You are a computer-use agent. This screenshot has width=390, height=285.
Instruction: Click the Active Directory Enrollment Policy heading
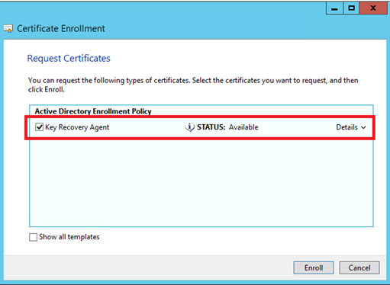[93, 111]
